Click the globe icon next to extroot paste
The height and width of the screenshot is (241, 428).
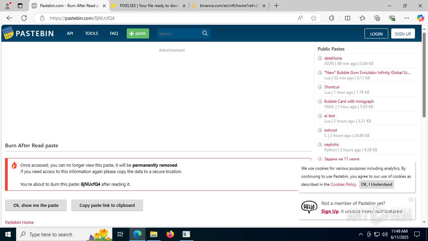[320, 130]
